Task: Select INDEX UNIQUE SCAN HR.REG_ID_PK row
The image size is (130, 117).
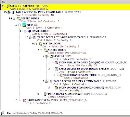Action: click(90, 88)
